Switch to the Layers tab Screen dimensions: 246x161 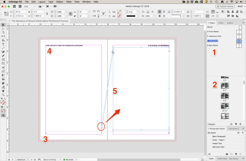[x=230, y=23]
